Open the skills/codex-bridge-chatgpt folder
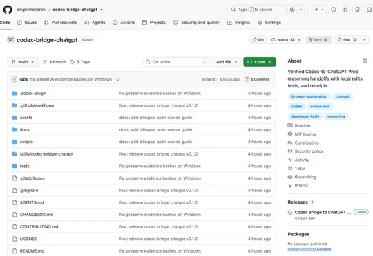Screen dimensions: 373x256 pos(47,154)
